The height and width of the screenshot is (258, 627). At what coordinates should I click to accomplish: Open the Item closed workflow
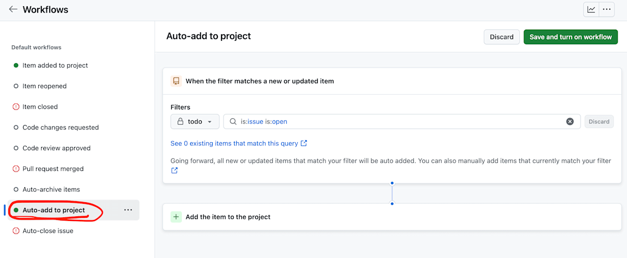point(40,107)
